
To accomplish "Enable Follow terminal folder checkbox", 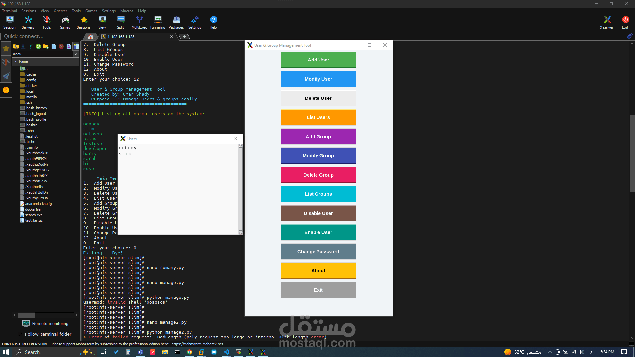I will pyautogui.click(x=20, y=334).
